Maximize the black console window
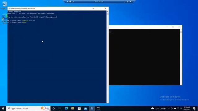Image resolution: width=198 pixels, height=111 pixels. (x=173, y=27)
